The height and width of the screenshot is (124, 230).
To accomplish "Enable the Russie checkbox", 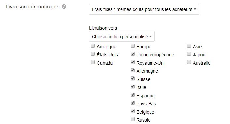I will (x=133, y=119).
